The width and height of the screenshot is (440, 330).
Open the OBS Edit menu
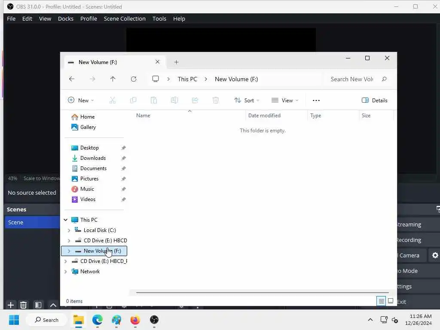[x=27, y=18]
